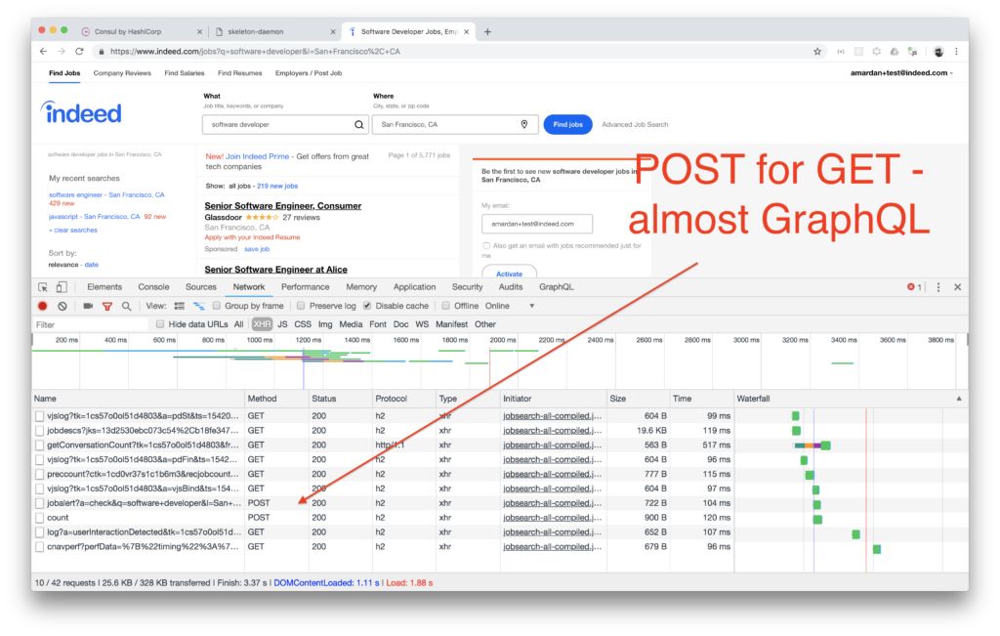Reload the Indeed page
The image size is (1000, 636).
pos(79,52)
